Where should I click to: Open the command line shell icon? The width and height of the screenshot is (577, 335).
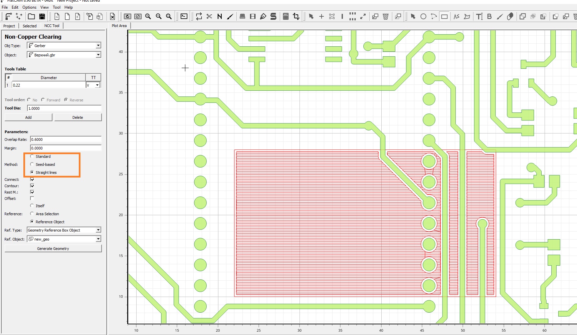(x=184, y=16)
